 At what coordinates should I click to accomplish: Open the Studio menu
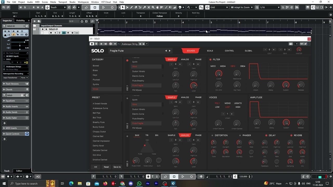click(72, 2)
